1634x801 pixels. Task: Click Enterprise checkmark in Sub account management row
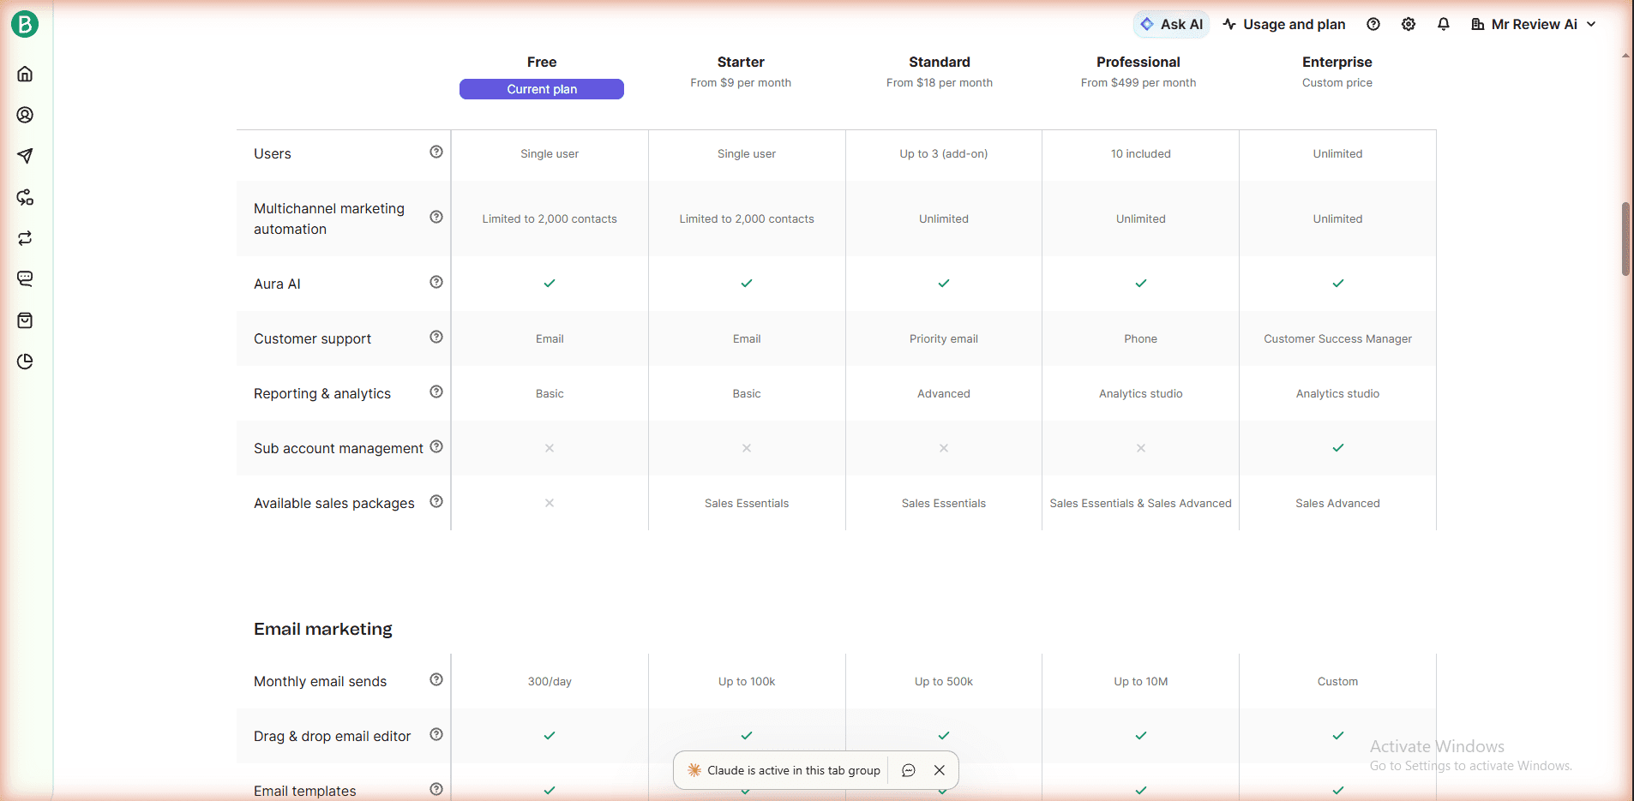tap(1338, 448)
